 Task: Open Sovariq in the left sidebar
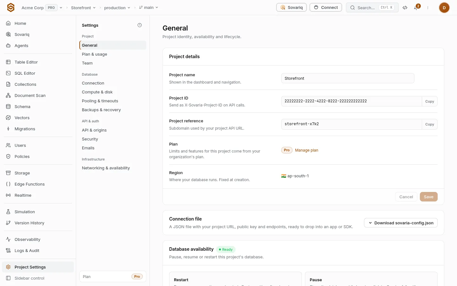pyautogui.click(x=38, y=34)
